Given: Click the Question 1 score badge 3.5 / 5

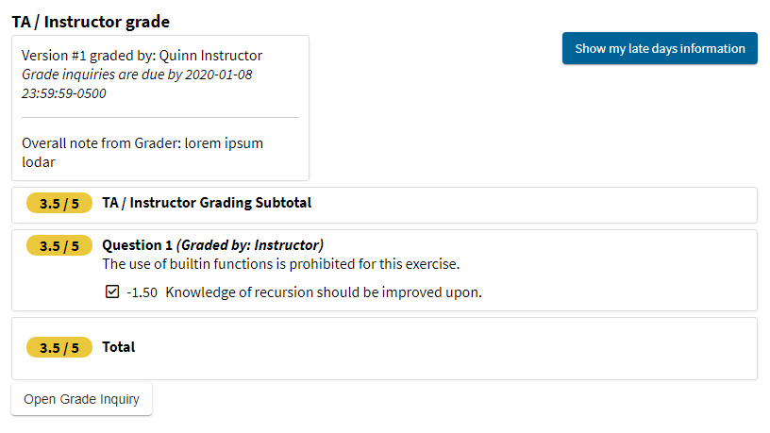Looking at the screenshot, I should click(59, 245).
